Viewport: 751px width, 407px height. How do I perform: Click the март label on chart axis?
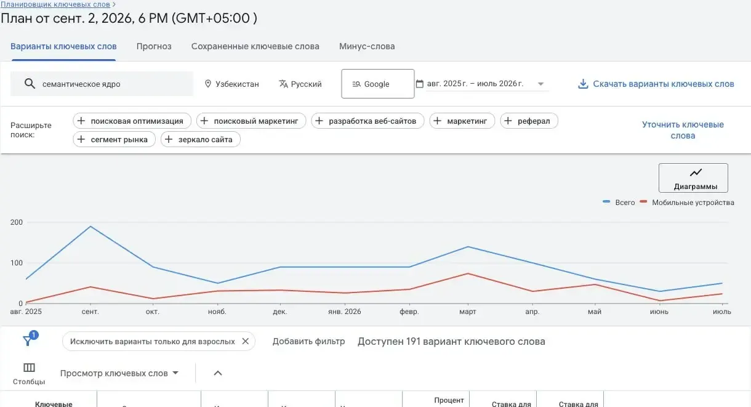pos(468,312)
